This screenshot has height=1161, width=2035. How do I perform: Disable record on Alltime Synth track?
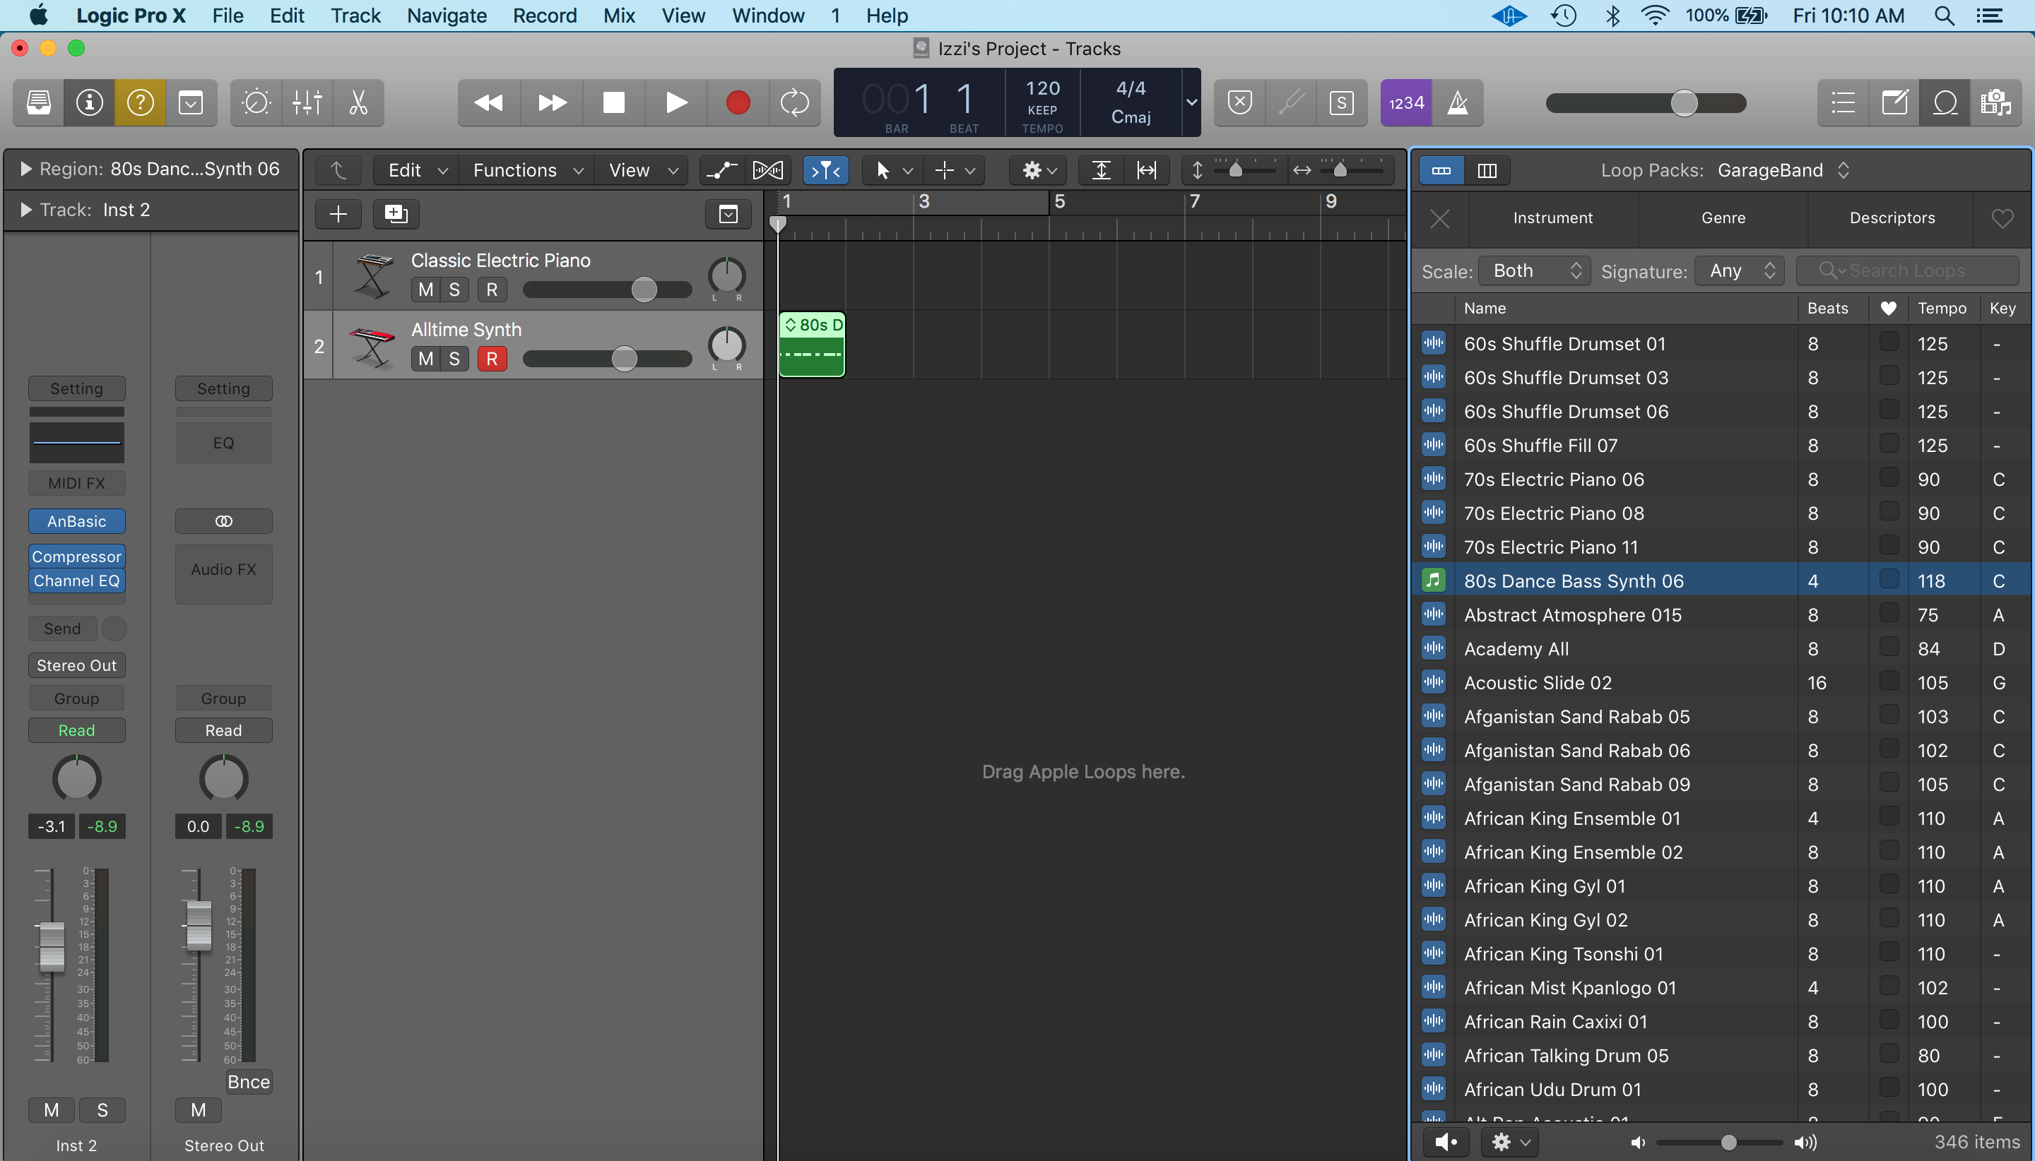click(x=491, y=359)
